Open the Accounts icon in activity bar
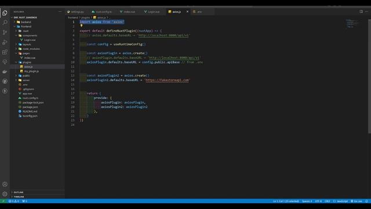Image resolution: width=371 pixels, height=209 pixels. pyautogui.click(x=5, y=184)
